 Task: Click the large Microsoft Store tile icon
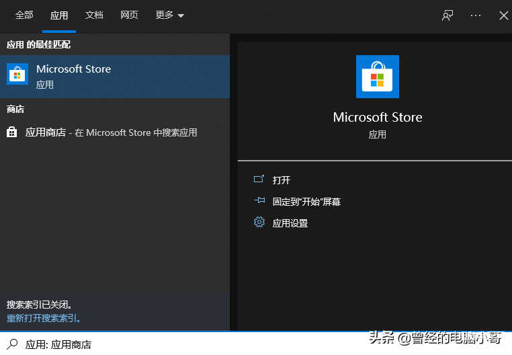tap(378, 77)
